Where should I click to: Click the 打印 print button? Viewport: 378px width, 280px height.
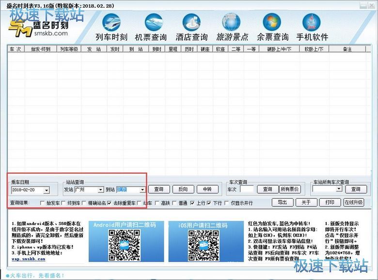click(330, 202)
